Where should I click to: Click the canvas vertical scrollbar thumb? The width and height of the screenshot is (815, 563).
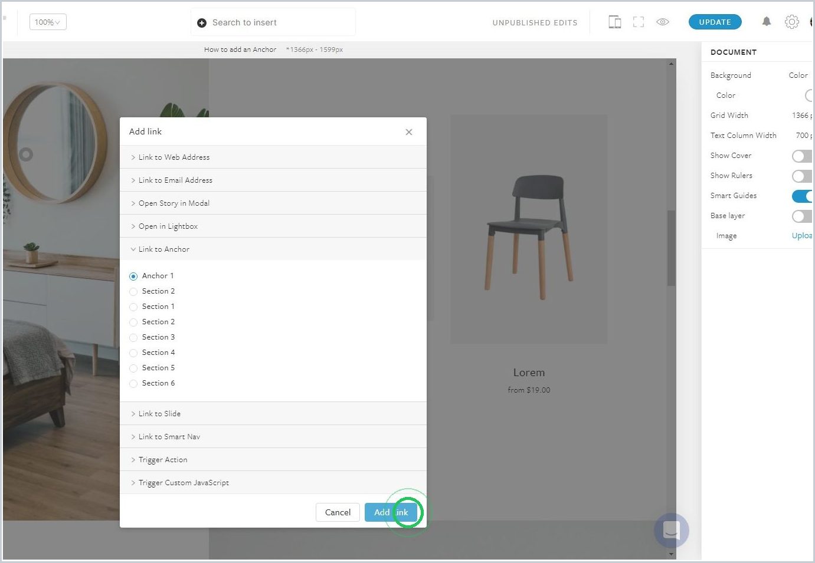tap(671, 248)
